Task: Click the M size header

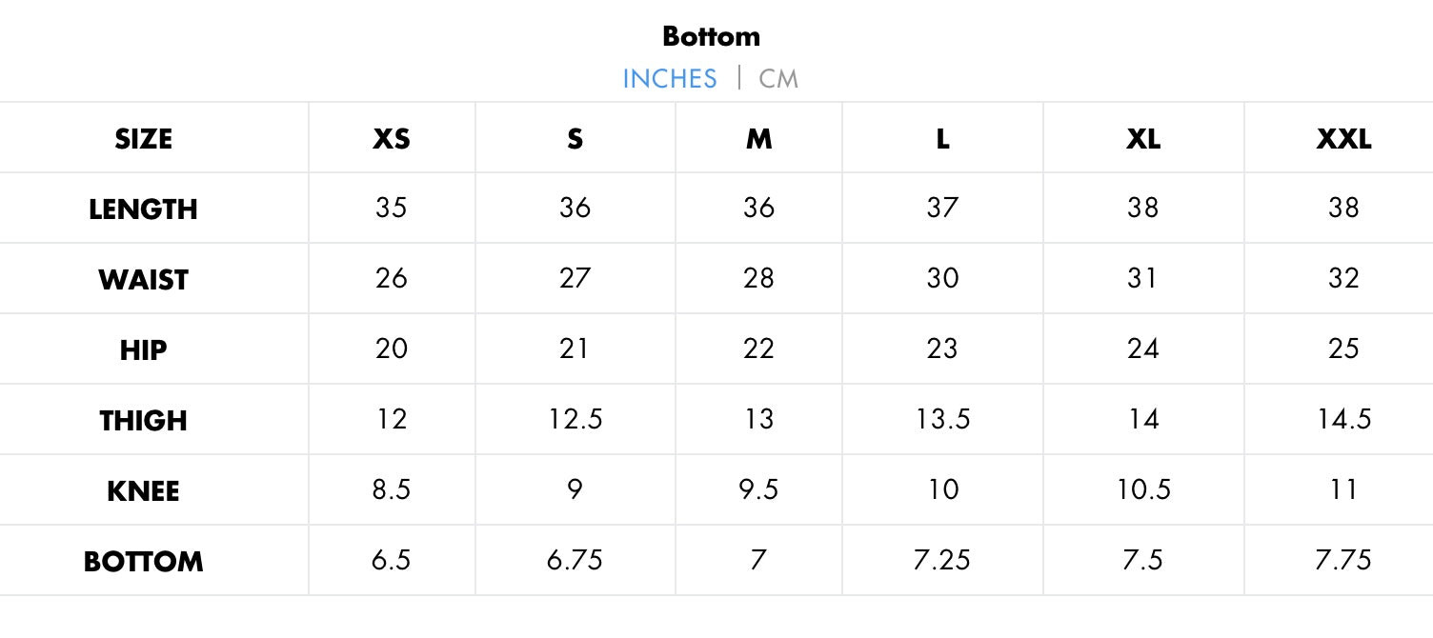Action: [758, 139]
